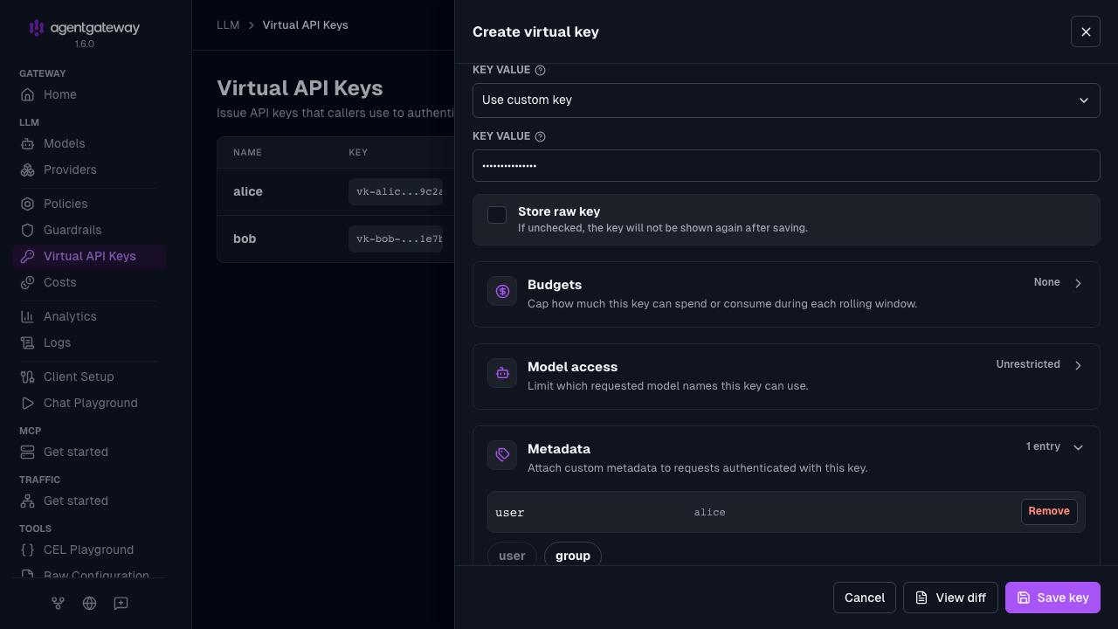This screenshot has height=629, width=1118.
Task: Open Analytics page
Action: tap(89, 316)
